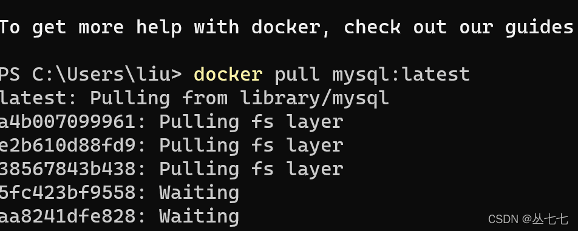Select layer ID 5fc423bf9558
The height and width of the screenshot is (231, 578).
pyautogui.click(x=67, y=192)
